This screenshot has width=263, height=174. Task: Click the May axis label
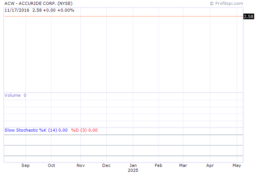[x=237, y=165]
